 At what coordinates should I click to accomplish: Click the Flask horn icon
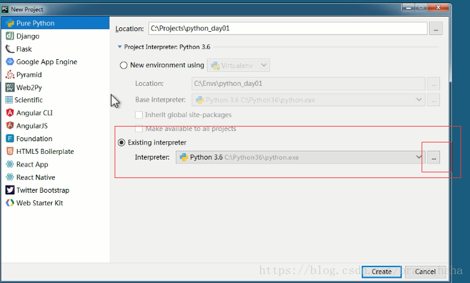pyautogui.click(x=10, y=49)
